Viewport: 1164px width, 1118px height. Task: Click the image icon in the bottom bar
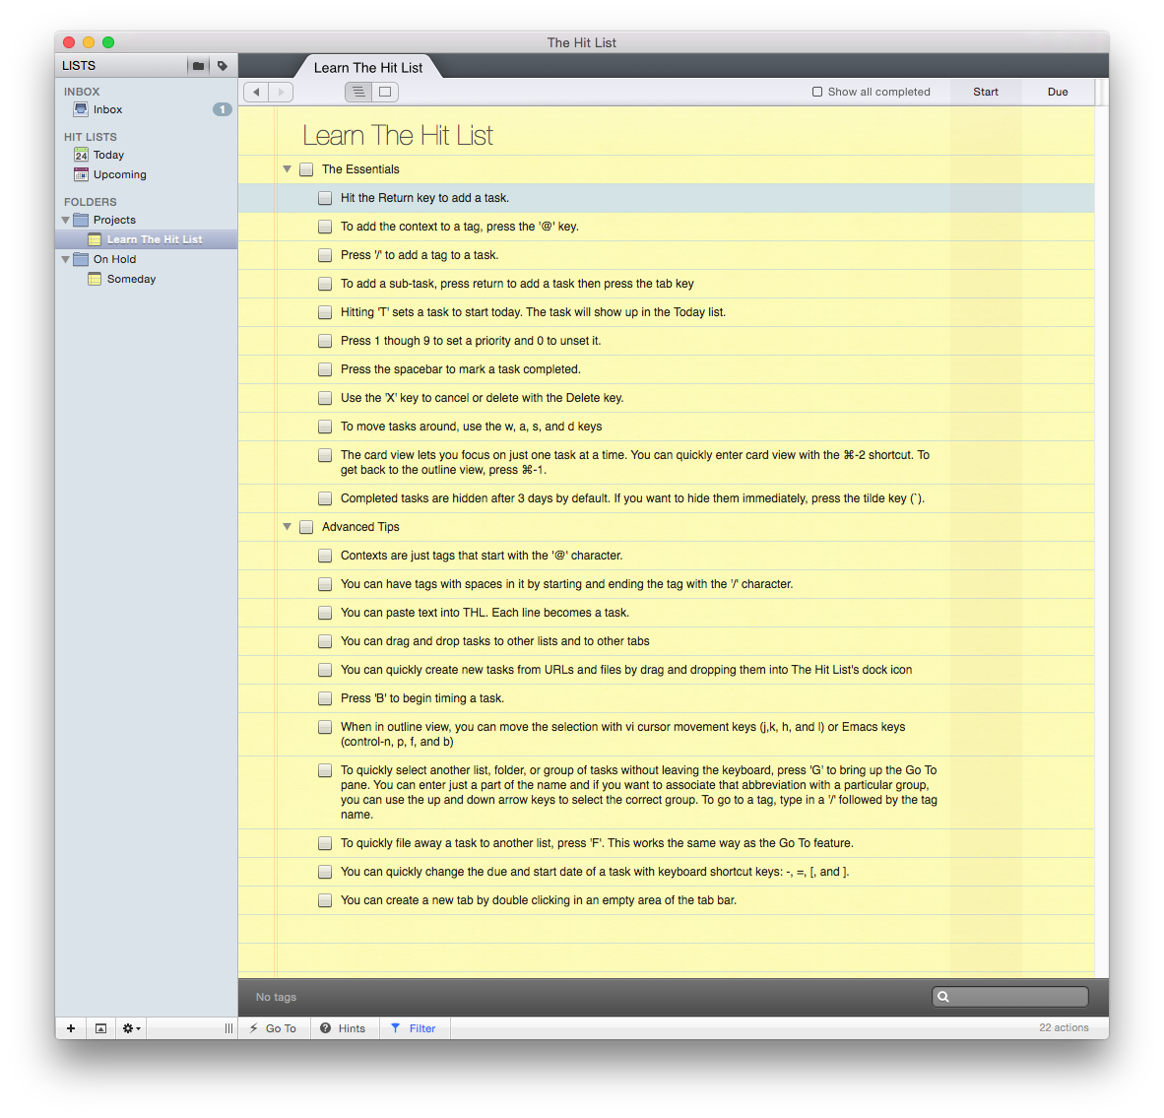tap(100, 1028)
